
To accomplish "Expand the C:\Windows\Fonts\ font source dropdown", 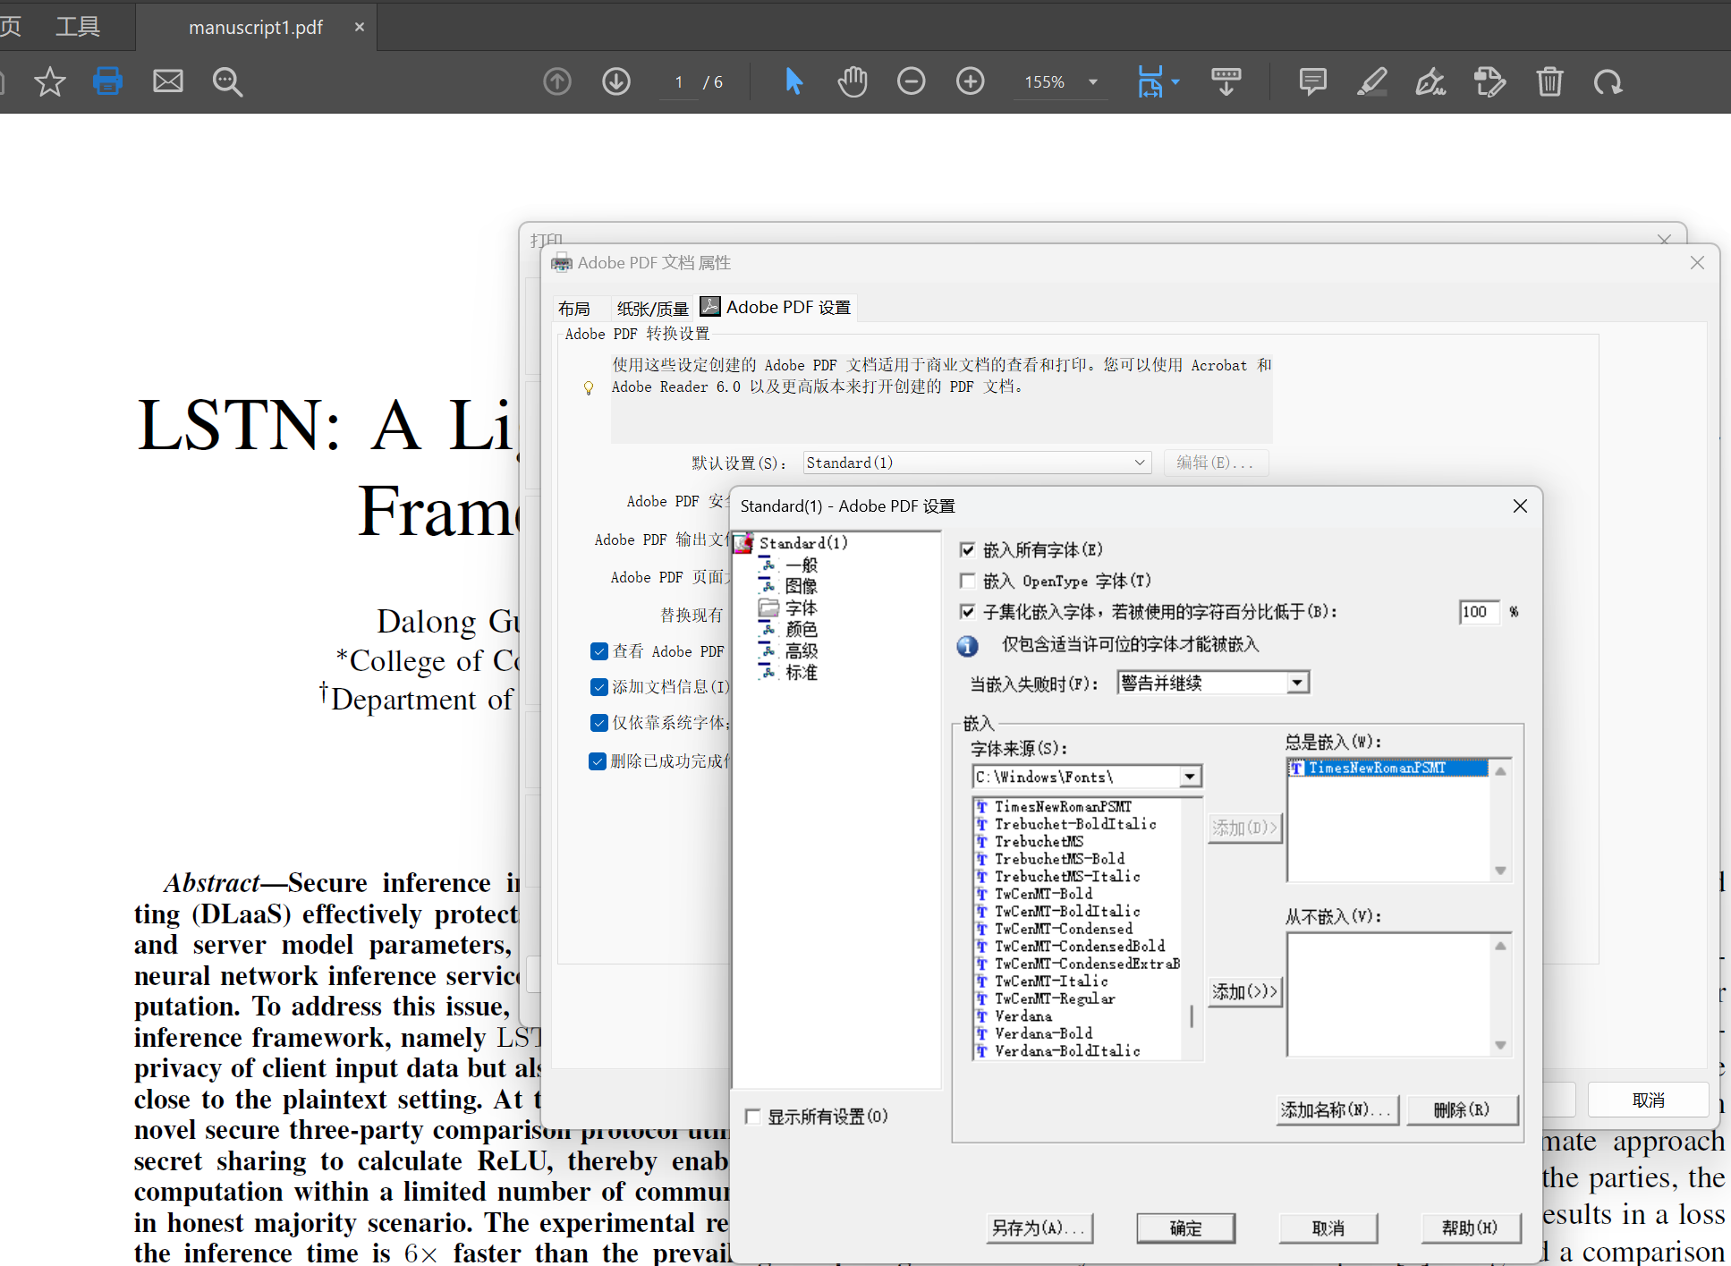I will 1190,777.
